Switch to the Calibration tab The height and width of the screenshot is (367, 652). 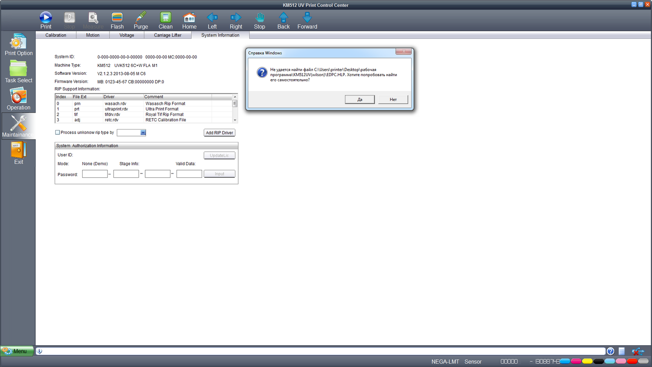tap(56, 35)
